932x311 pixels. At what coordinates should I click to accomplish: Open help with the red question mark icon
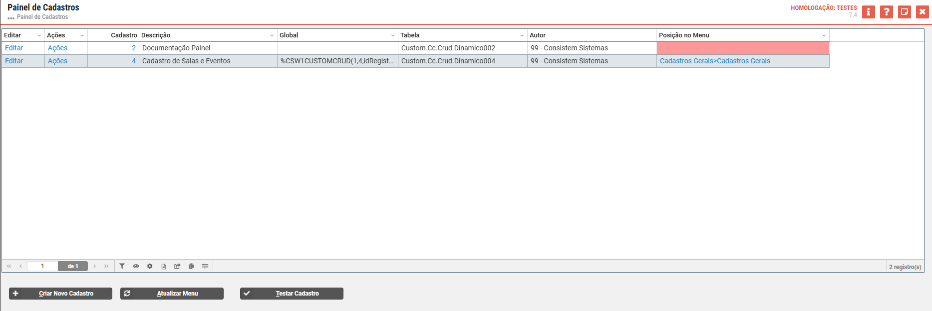(887, 12)
